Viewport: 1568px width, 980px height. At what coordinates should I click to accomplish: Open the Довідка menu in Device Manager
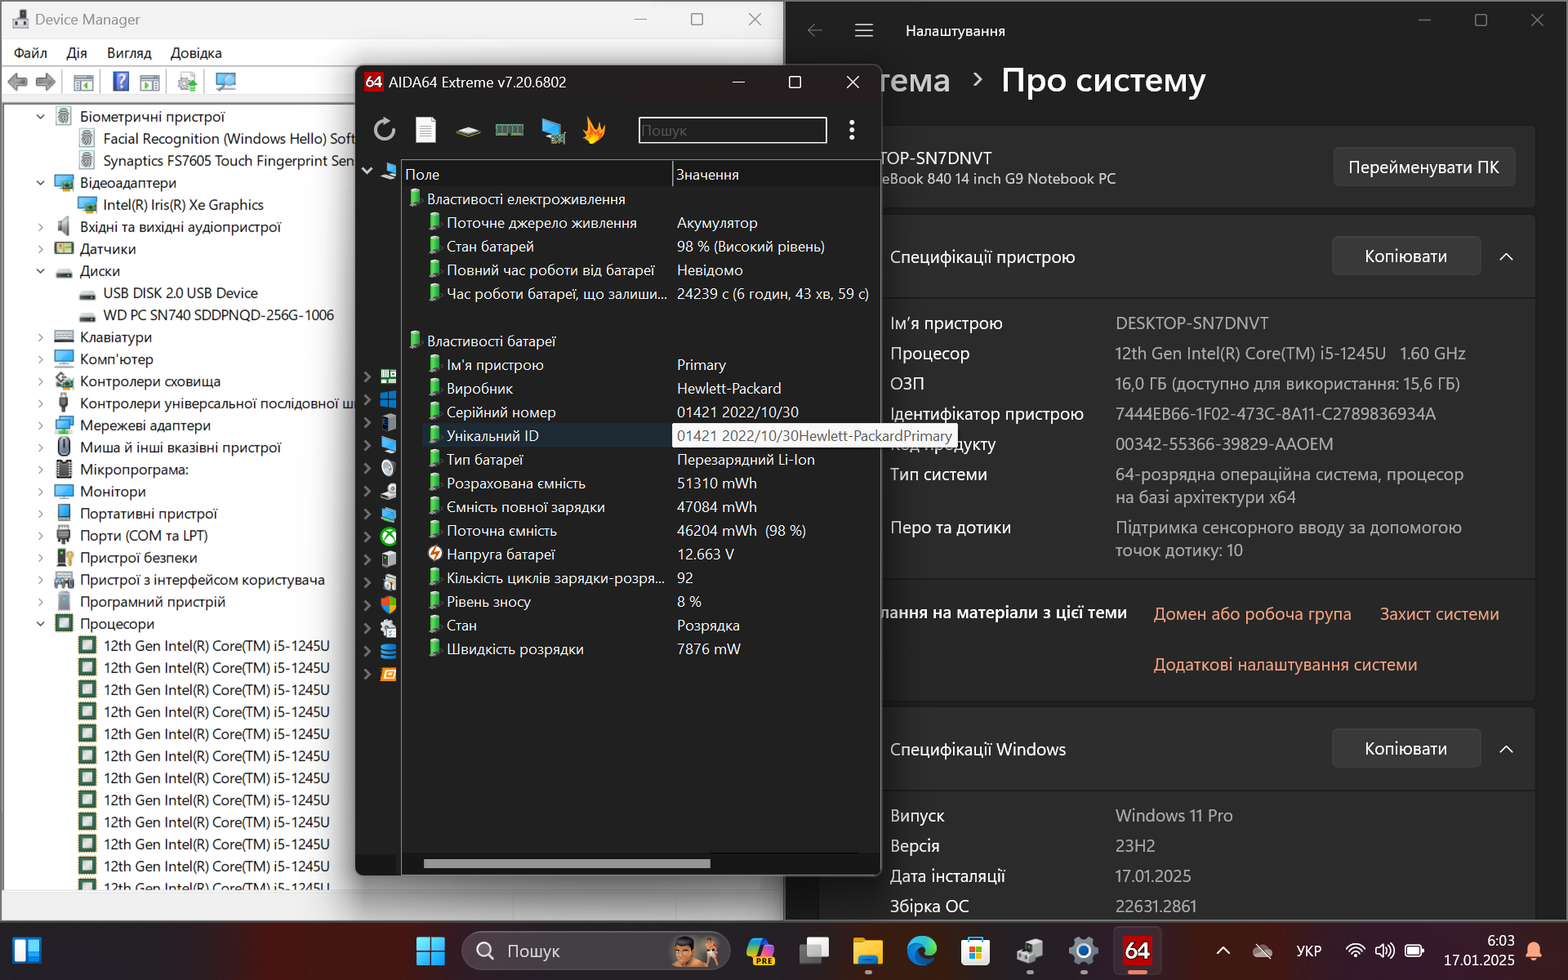(x=196, y=53)
